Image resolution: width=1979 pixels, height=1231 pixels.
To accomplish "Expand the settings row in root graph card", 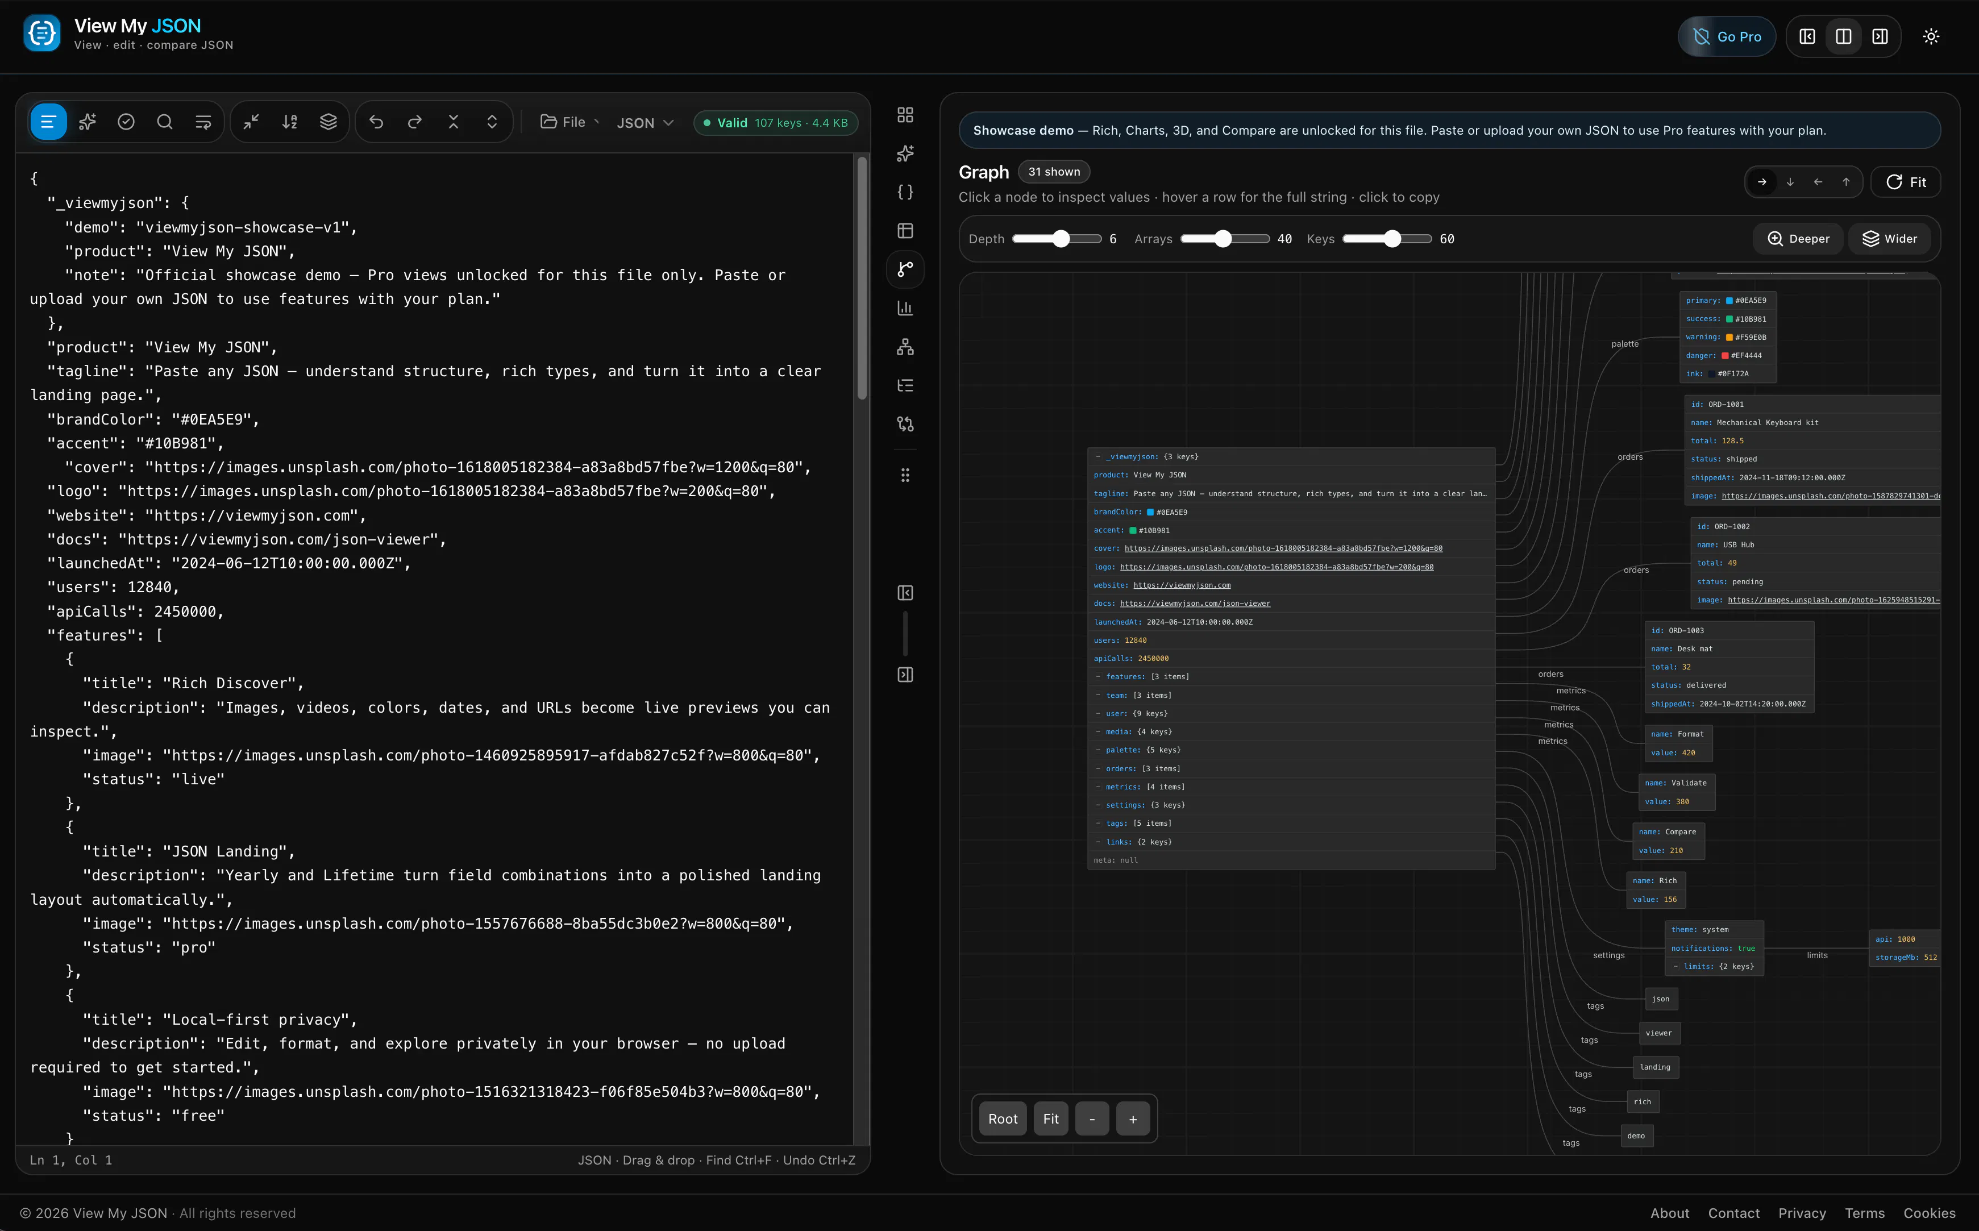I will [1291, 805].
